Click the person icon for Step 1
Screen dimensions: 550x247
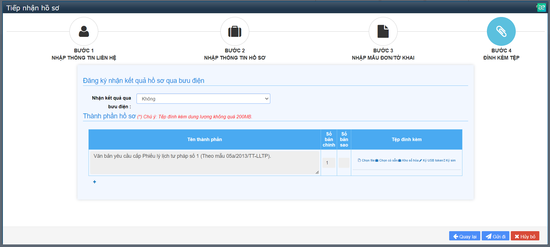point(84,31)
